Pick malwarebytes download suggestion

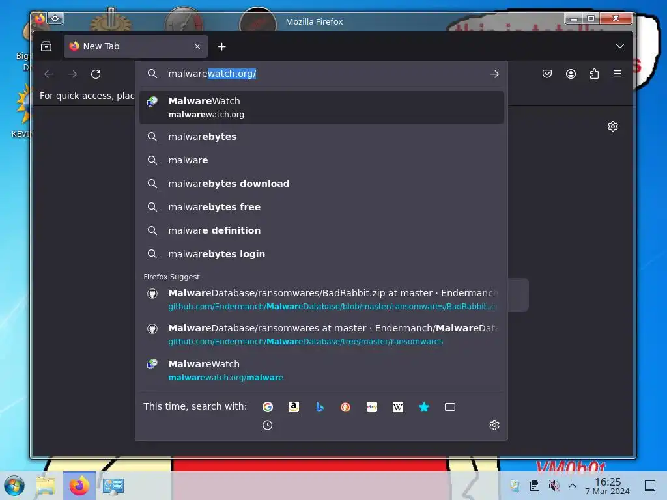tap(321, 183)
